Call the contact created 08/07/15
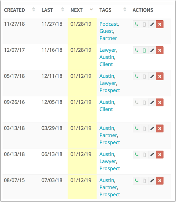 click(x=137, y=181)
